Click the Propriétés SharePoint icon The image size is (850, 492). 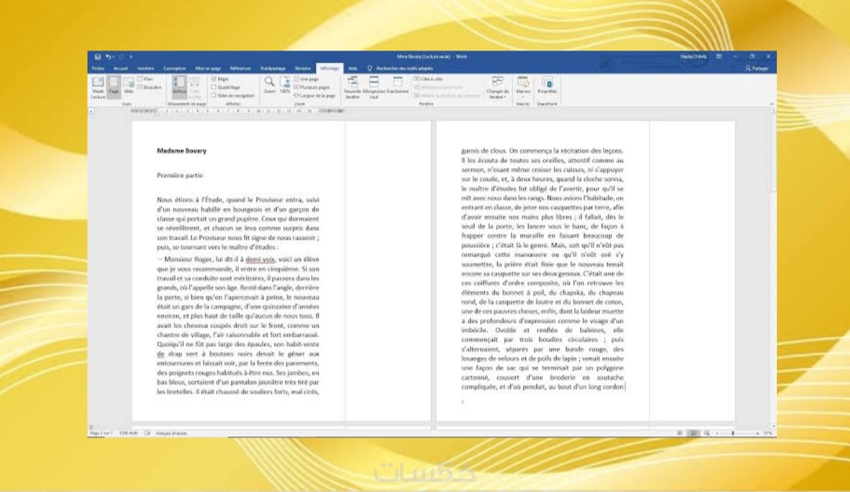click(547, 85)
